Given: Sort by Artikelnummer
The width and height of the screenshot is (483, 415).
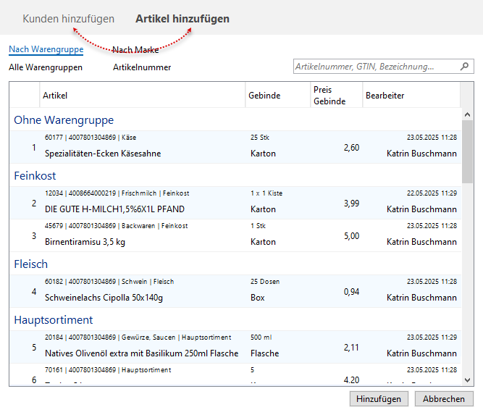Looking at the screenshot, I should pyautogui.click(x=142, y=67).
